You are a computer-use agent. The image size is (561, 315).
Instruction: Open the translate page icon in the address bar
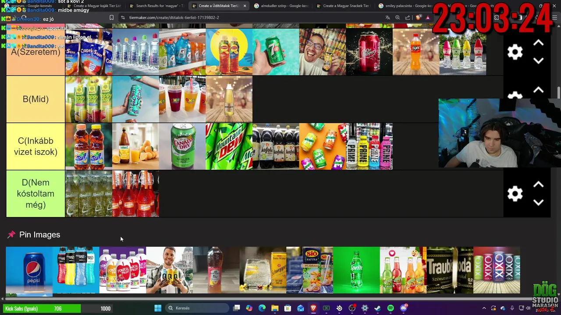[387, 17]
